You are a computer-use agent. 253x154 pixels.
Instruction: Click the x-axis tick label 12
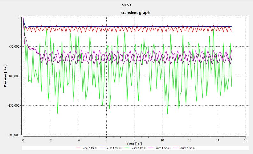point(190,140)
